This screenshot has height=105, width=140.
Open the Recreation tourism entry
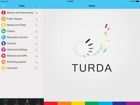22,37
